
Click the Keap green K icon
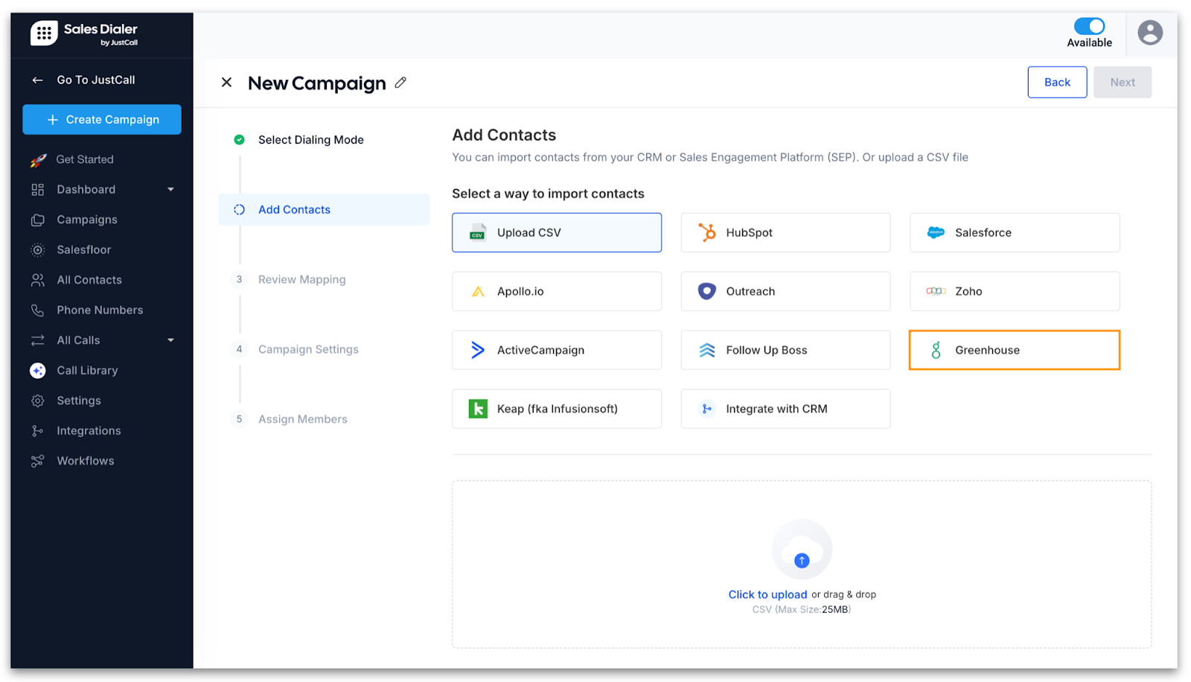(x=478, y=409)
